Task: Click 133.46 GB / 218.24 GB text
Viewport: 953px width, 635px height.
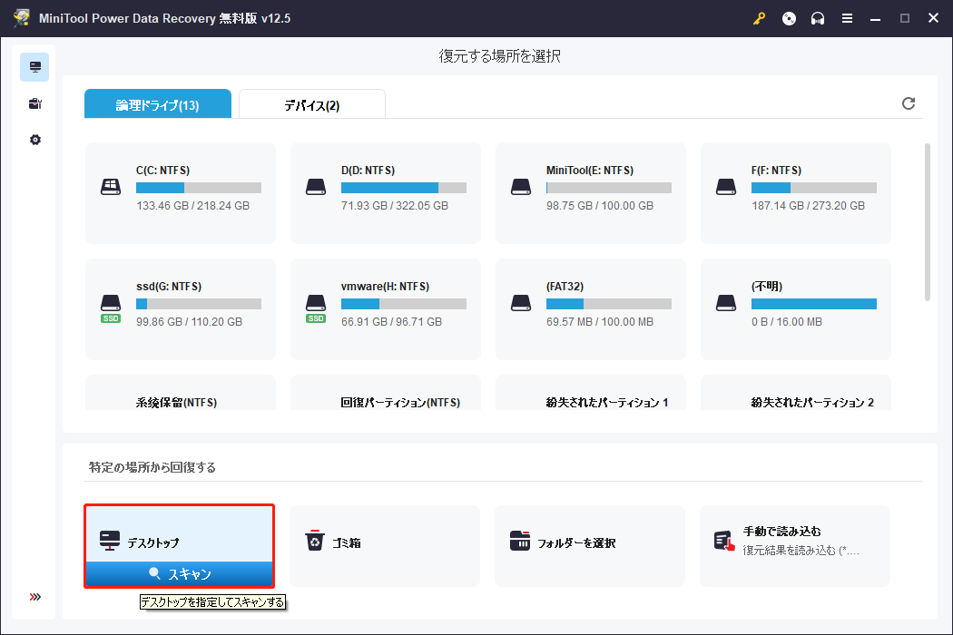Action: click(x=192, y=205)
